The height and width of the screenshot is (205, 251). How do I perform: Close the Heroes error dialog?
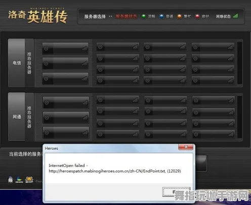(186, 147)
